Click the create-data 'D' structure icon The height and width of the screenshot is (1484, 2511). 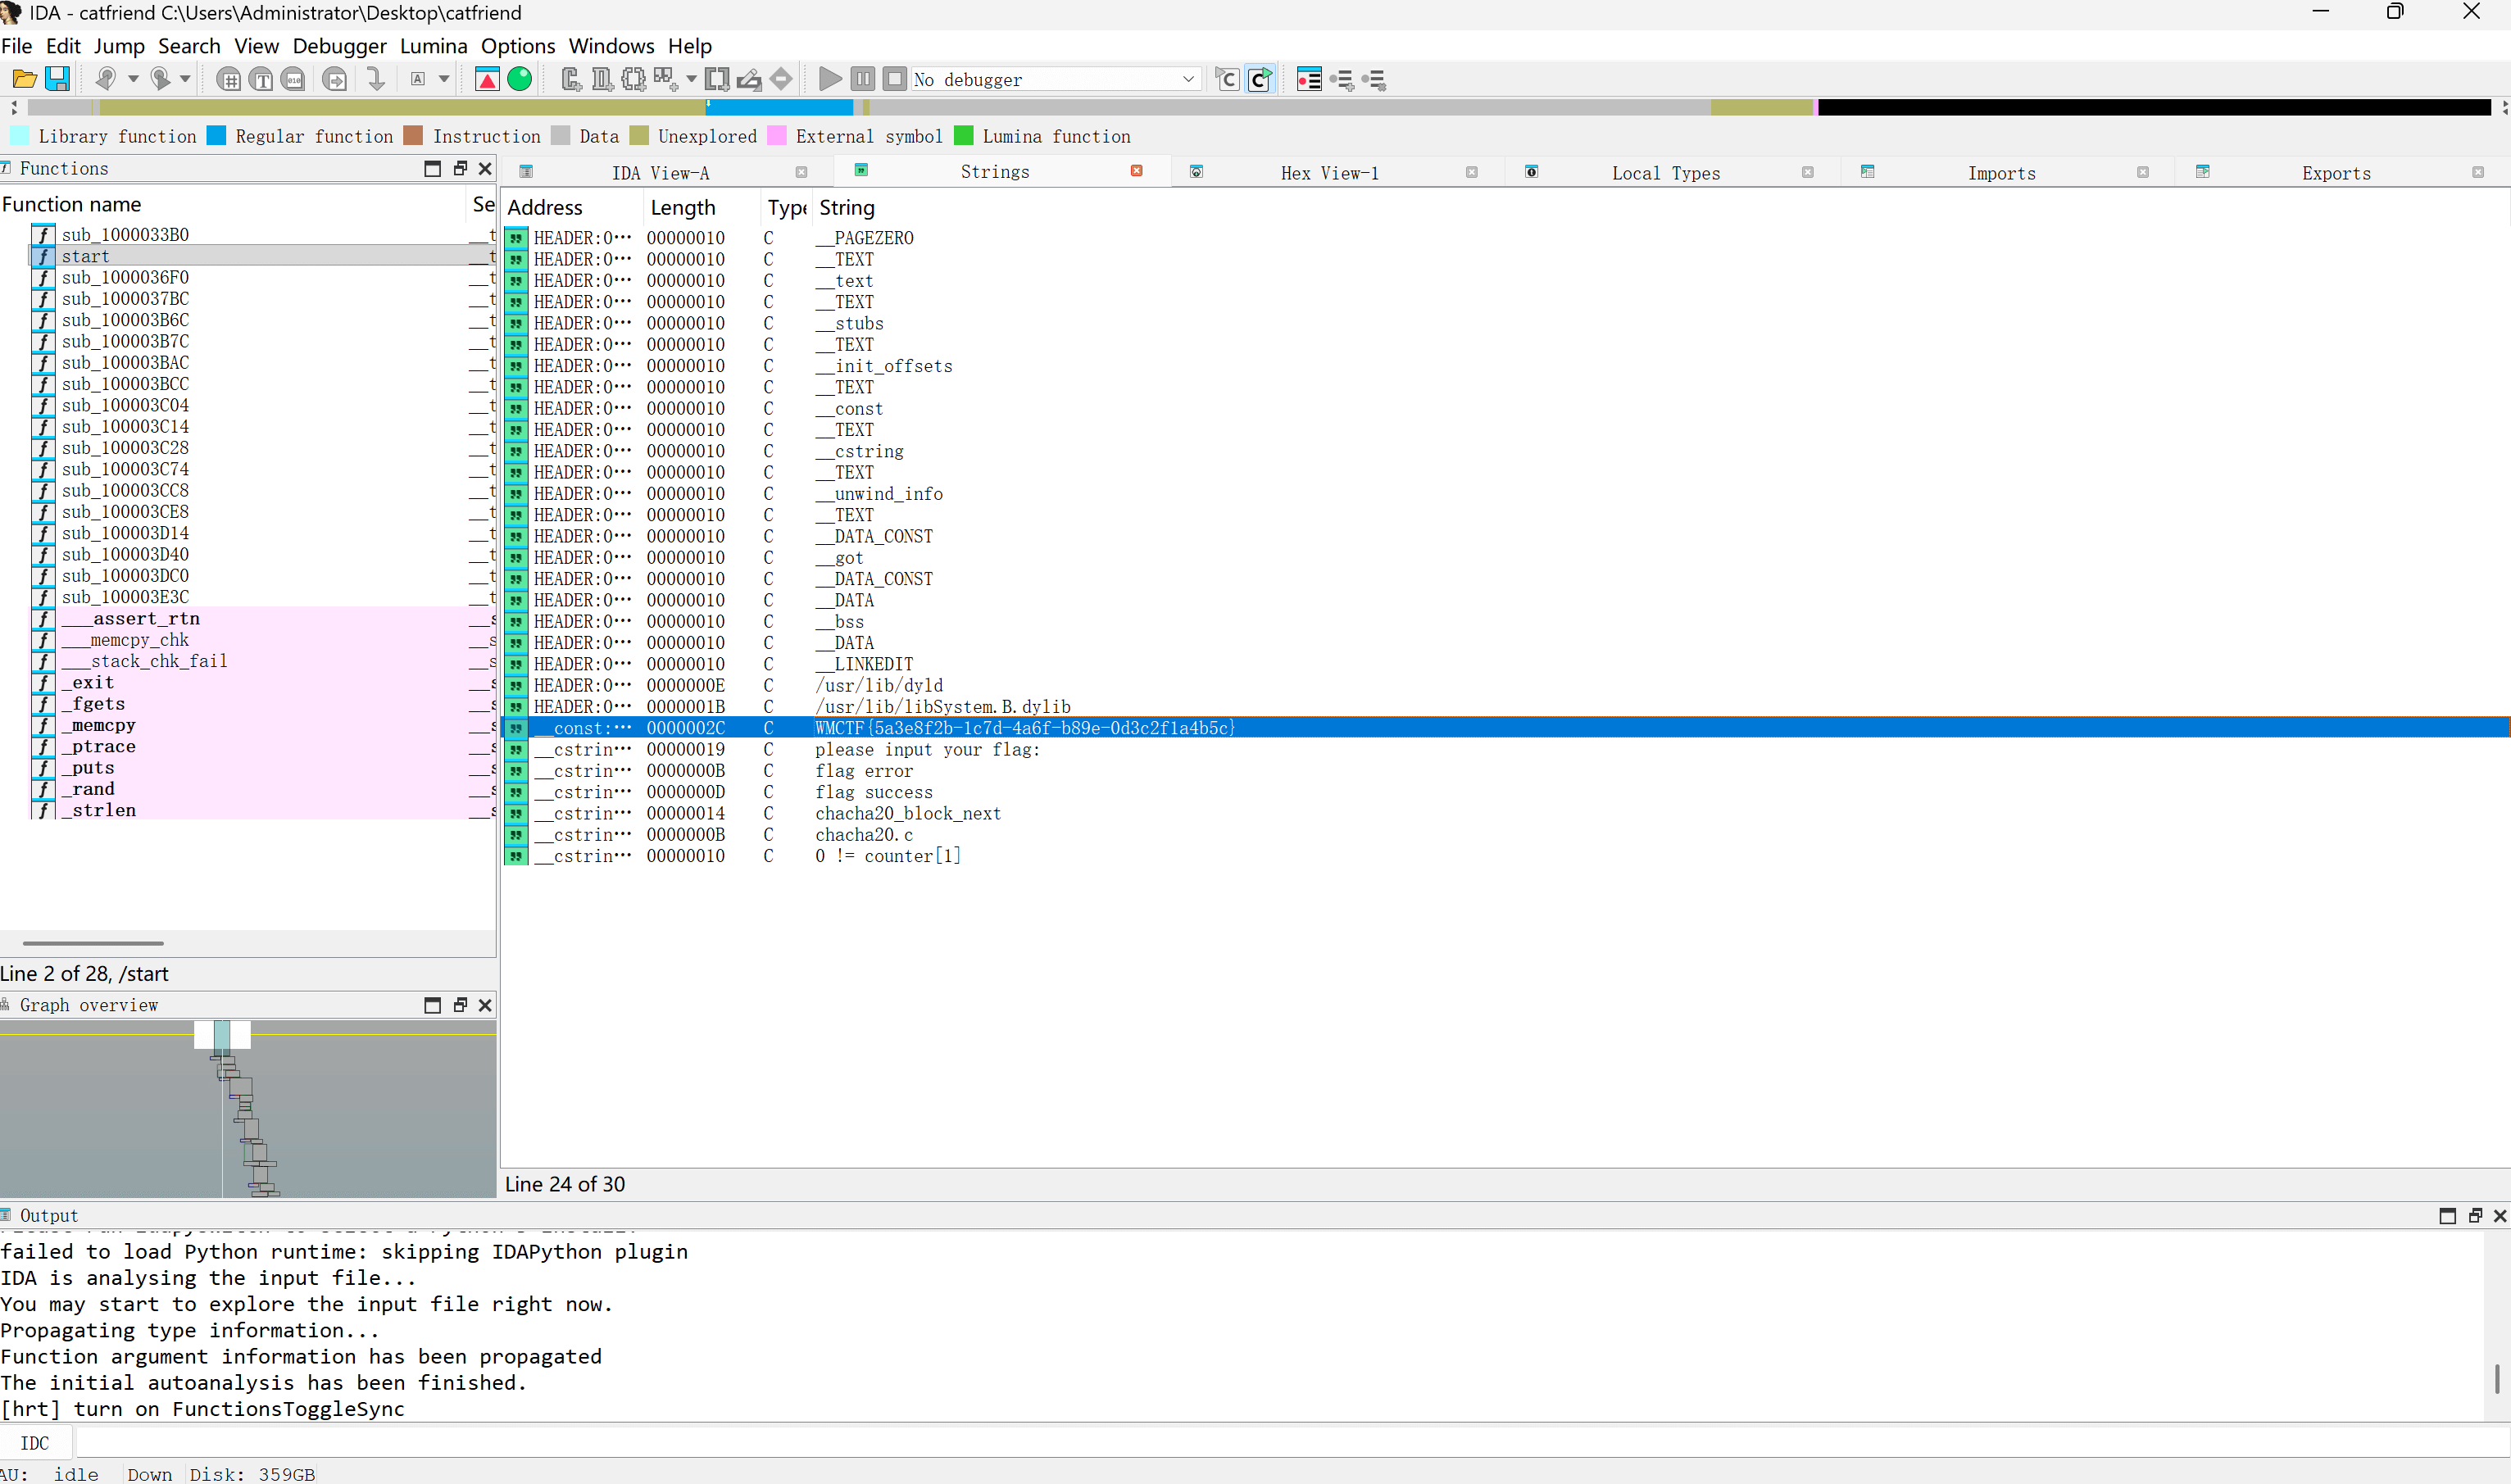pyautogui.click(x=602, y=79)
